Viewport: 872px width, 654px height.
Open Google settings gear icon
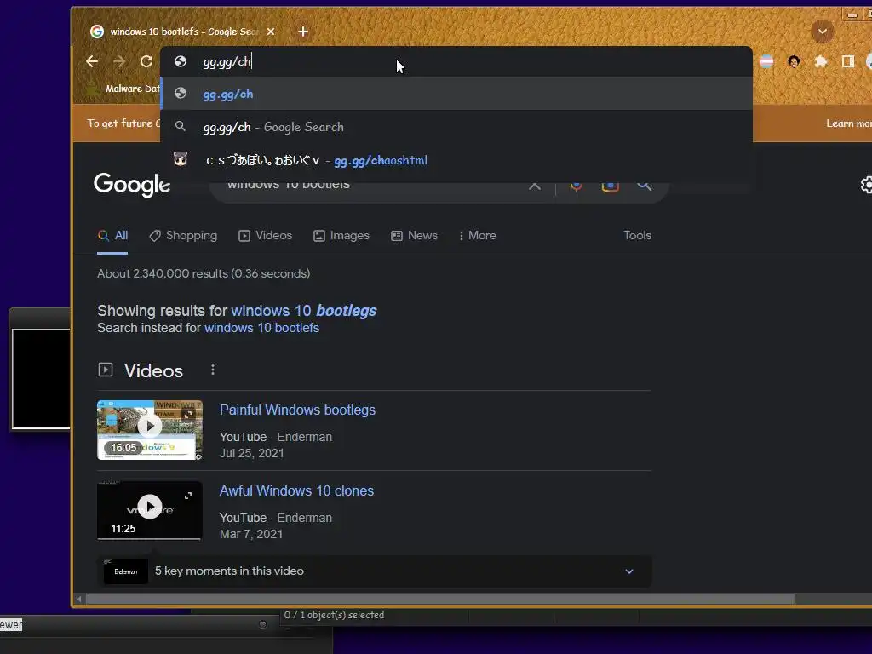(866, 185)
